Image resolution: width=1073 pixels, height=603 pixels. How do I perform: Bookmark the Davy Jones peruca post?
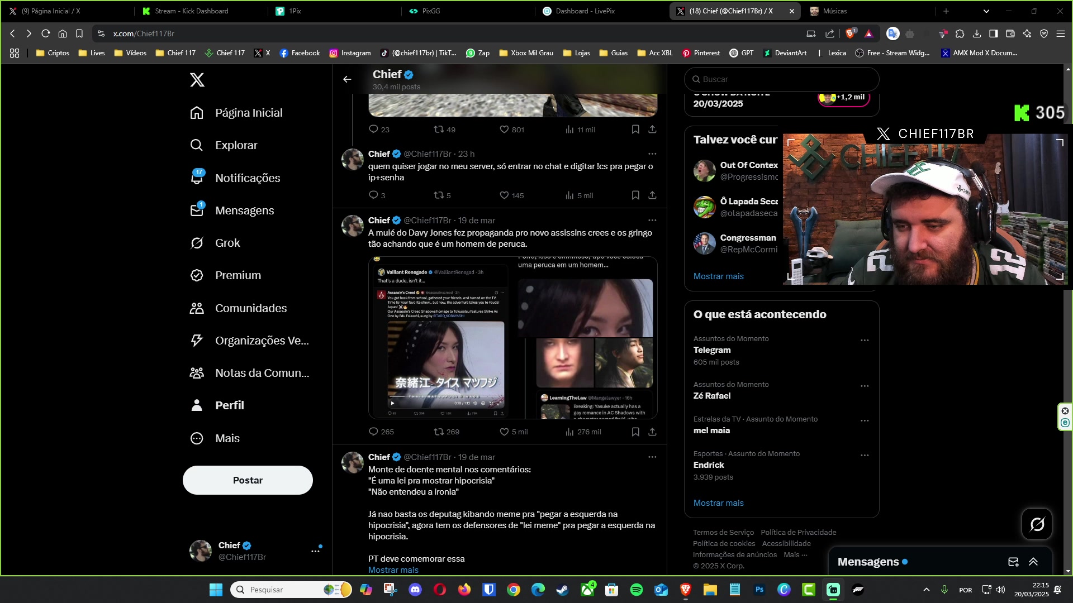635,432
